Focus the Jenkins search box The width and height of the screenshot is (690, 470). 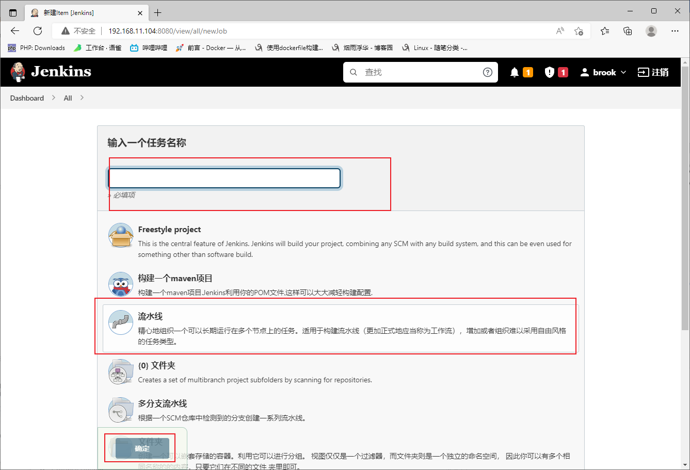coord(421,72)
